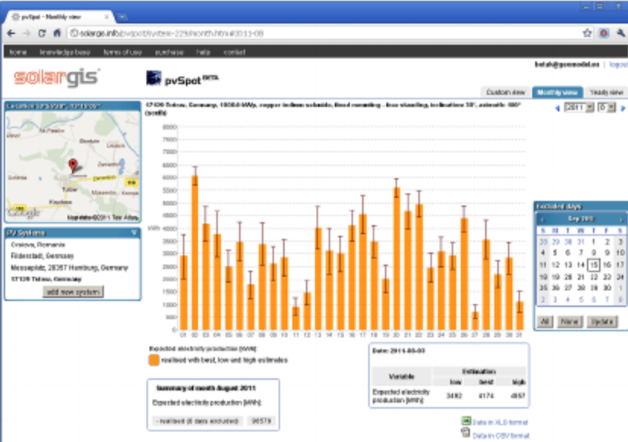Click the XLS file format icon
The width and height of the screenshot is (628, 442).
point(465,421)
